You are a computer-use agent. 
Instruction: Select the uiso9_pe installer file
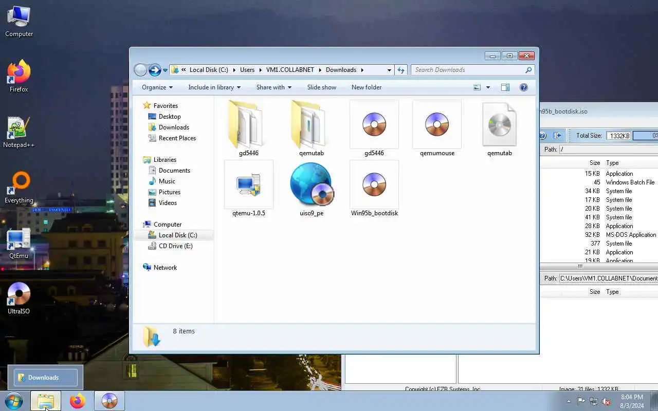click(x=312, y=189)
